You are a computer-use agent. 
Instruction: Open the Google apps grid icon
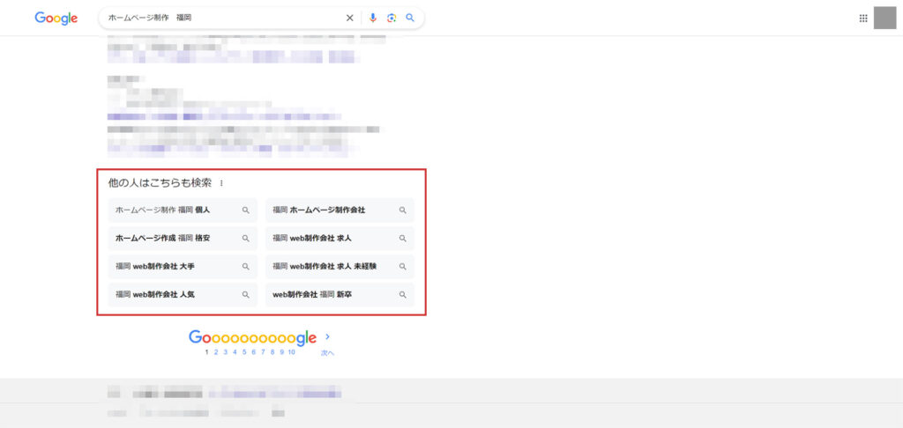(863, 18)
